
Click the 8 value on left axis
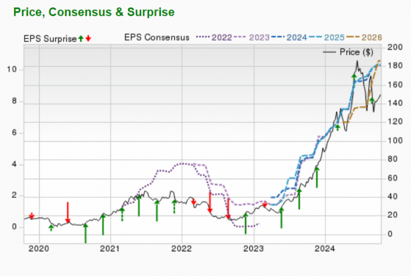coord(14,101)
